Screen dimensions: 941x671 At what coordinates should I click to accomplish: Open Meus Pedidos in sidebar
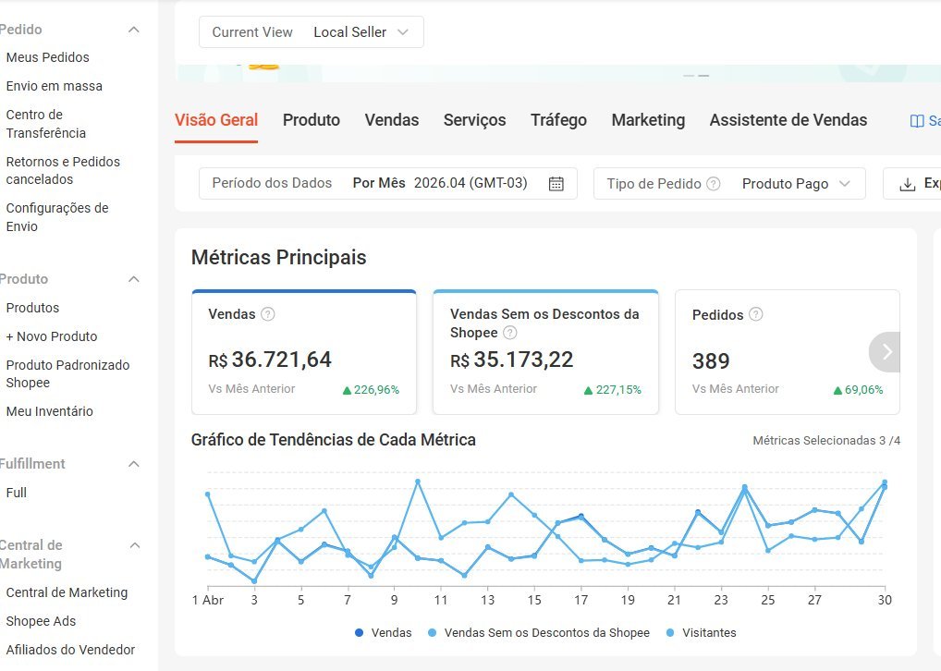[x=47, y=57]
